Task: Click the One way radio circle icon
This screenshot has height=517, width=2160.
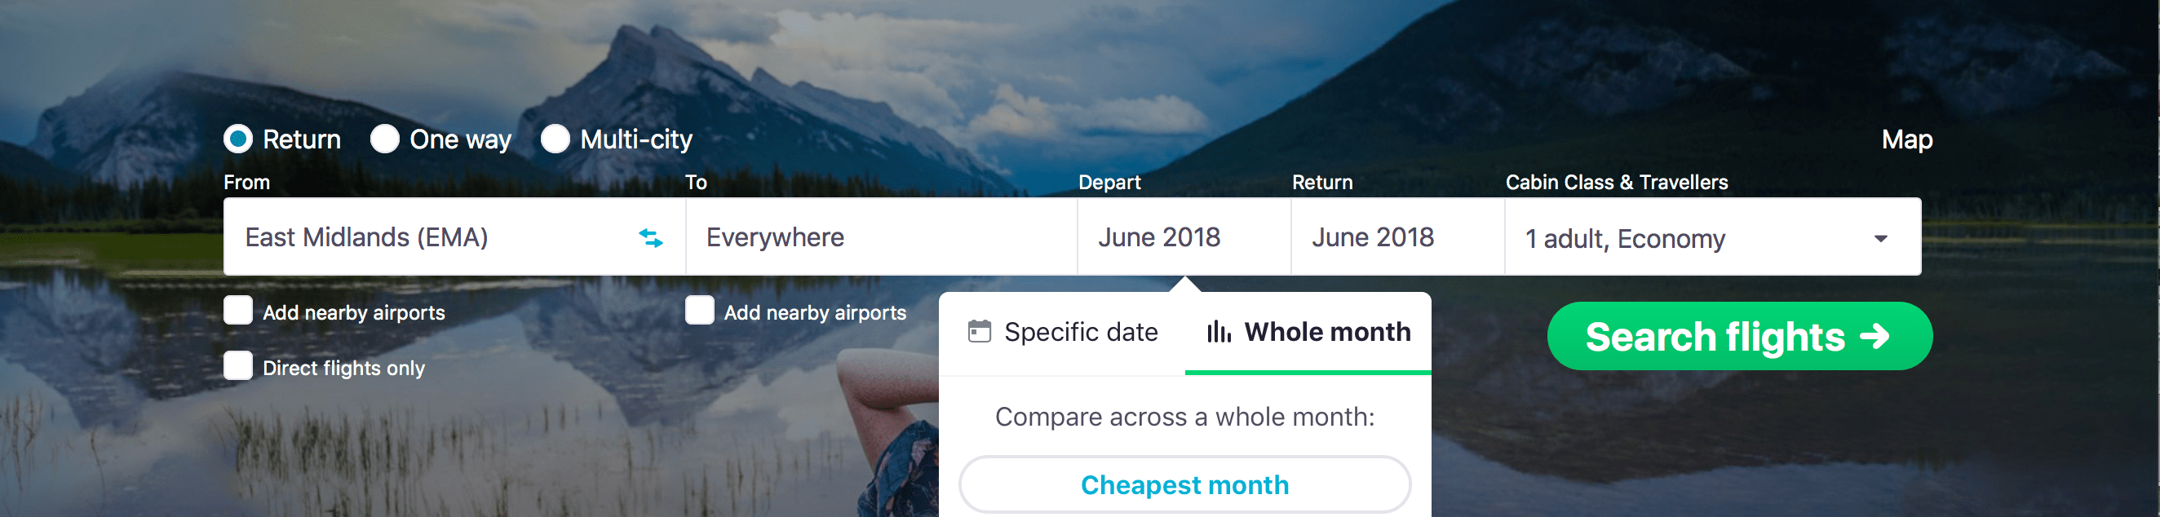Action: pyautogui.click(x=385, y=139)
